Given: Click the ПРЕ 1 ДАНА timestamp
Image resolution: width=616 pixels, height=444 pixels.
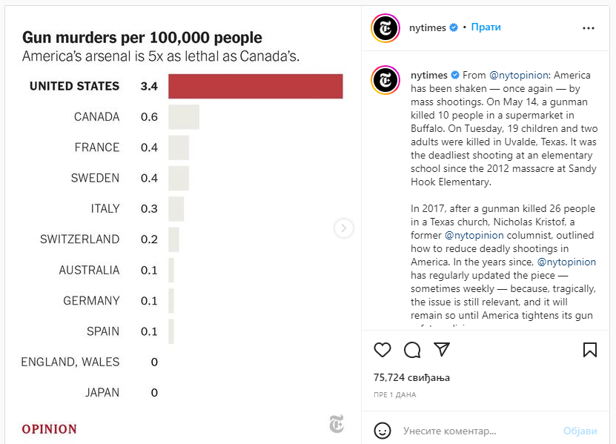Looking at the screenshot, I should click(x=394, y=395).
